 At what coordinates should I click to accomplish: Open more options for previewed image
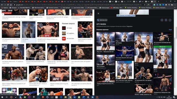point(170,20)
